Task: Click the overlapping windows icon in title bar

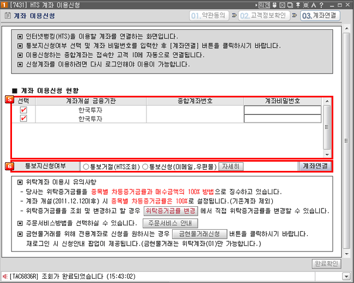Action: [290, 5]
